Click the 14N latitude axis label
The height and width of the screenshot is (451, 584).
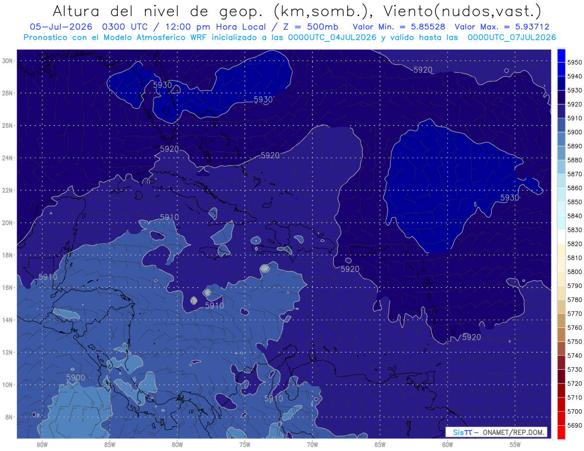7,320
